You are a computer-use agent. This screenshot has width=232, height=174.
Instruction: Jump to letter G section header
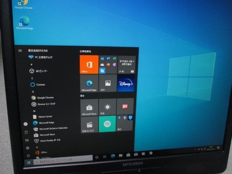tap(33, 92)
